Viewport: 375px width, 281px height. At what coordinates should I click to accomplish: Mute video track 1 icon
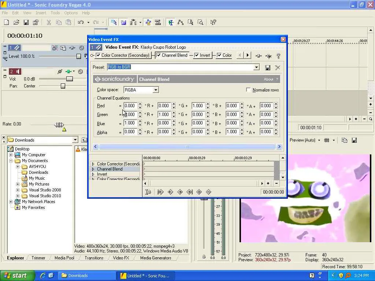[81, 48]
